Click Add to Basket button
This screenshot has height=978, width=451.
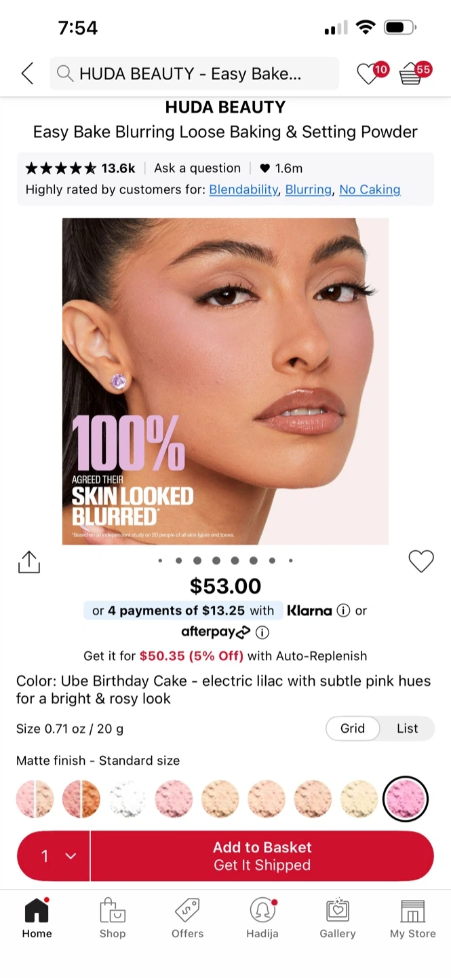click(262, 856)
